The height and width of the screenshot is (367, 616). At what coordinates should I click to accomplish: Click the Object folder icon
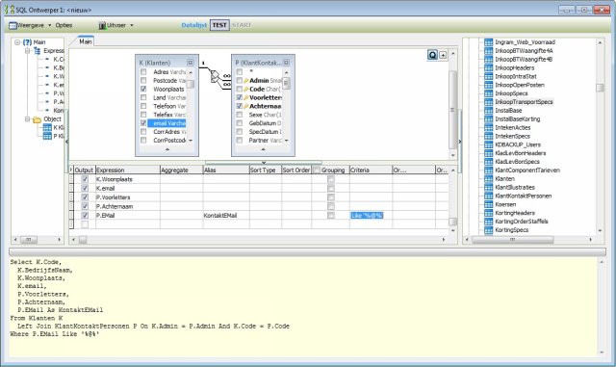[x=37, y=119]
